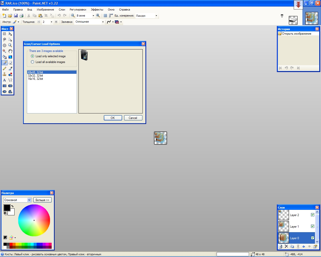Choose the Freeform Shape tool
Image resolution: width=321 pixels, height=257 pixels.
point(10,92)
